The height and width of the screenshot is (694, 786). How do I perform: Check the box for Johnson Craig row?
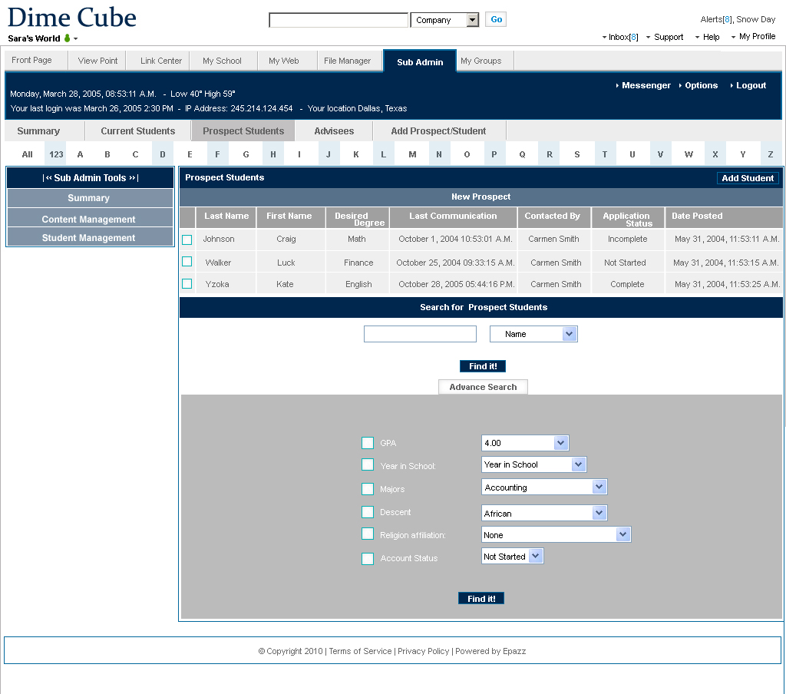click(187, 240)
